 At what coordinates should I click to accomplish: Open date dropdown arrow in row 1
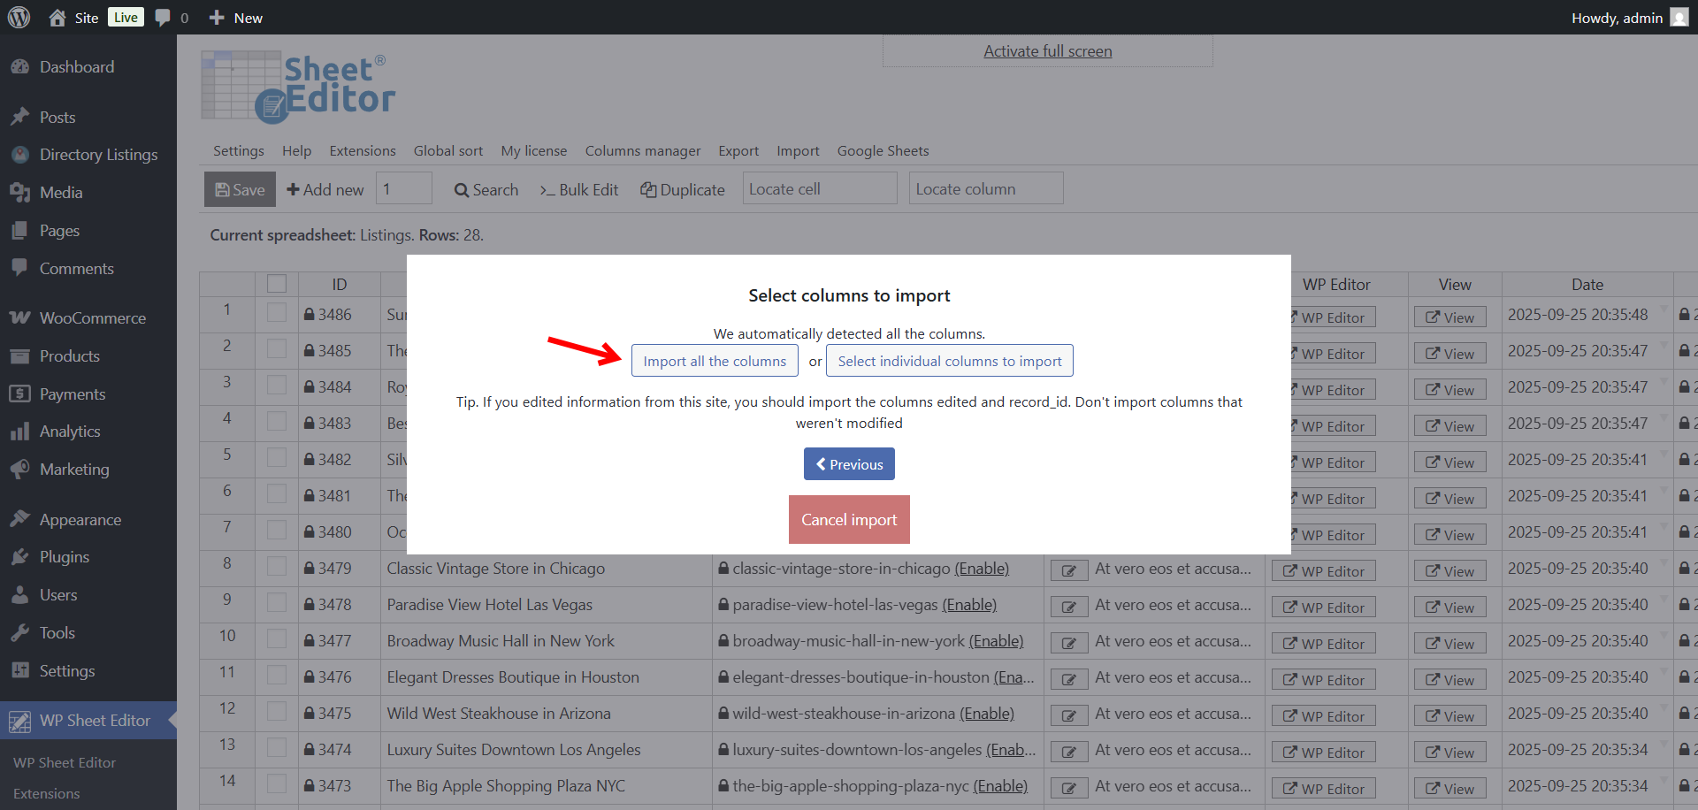tap(1664, 309)
